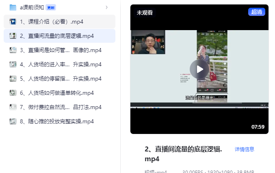Click the blue folder icon for a课前须知
275x173 pixels.
pos(13,8)
